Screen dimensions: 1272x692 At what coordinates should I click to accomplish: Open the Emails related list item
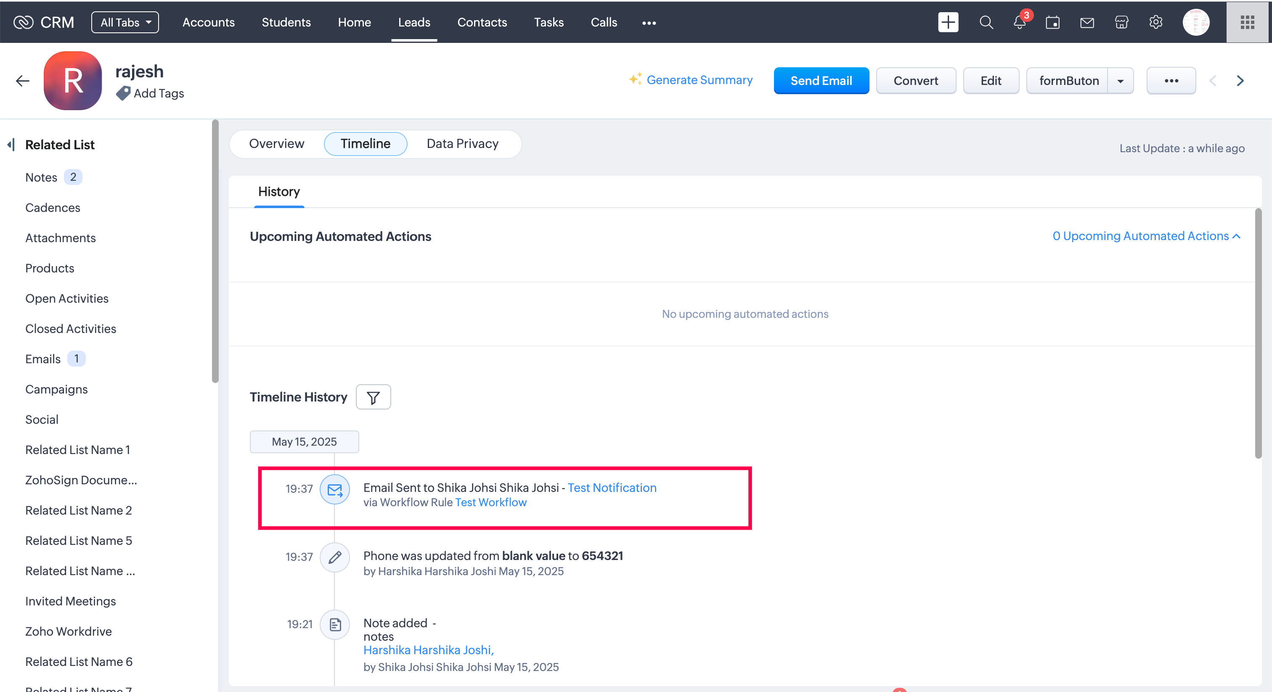(x=43, y=359)
